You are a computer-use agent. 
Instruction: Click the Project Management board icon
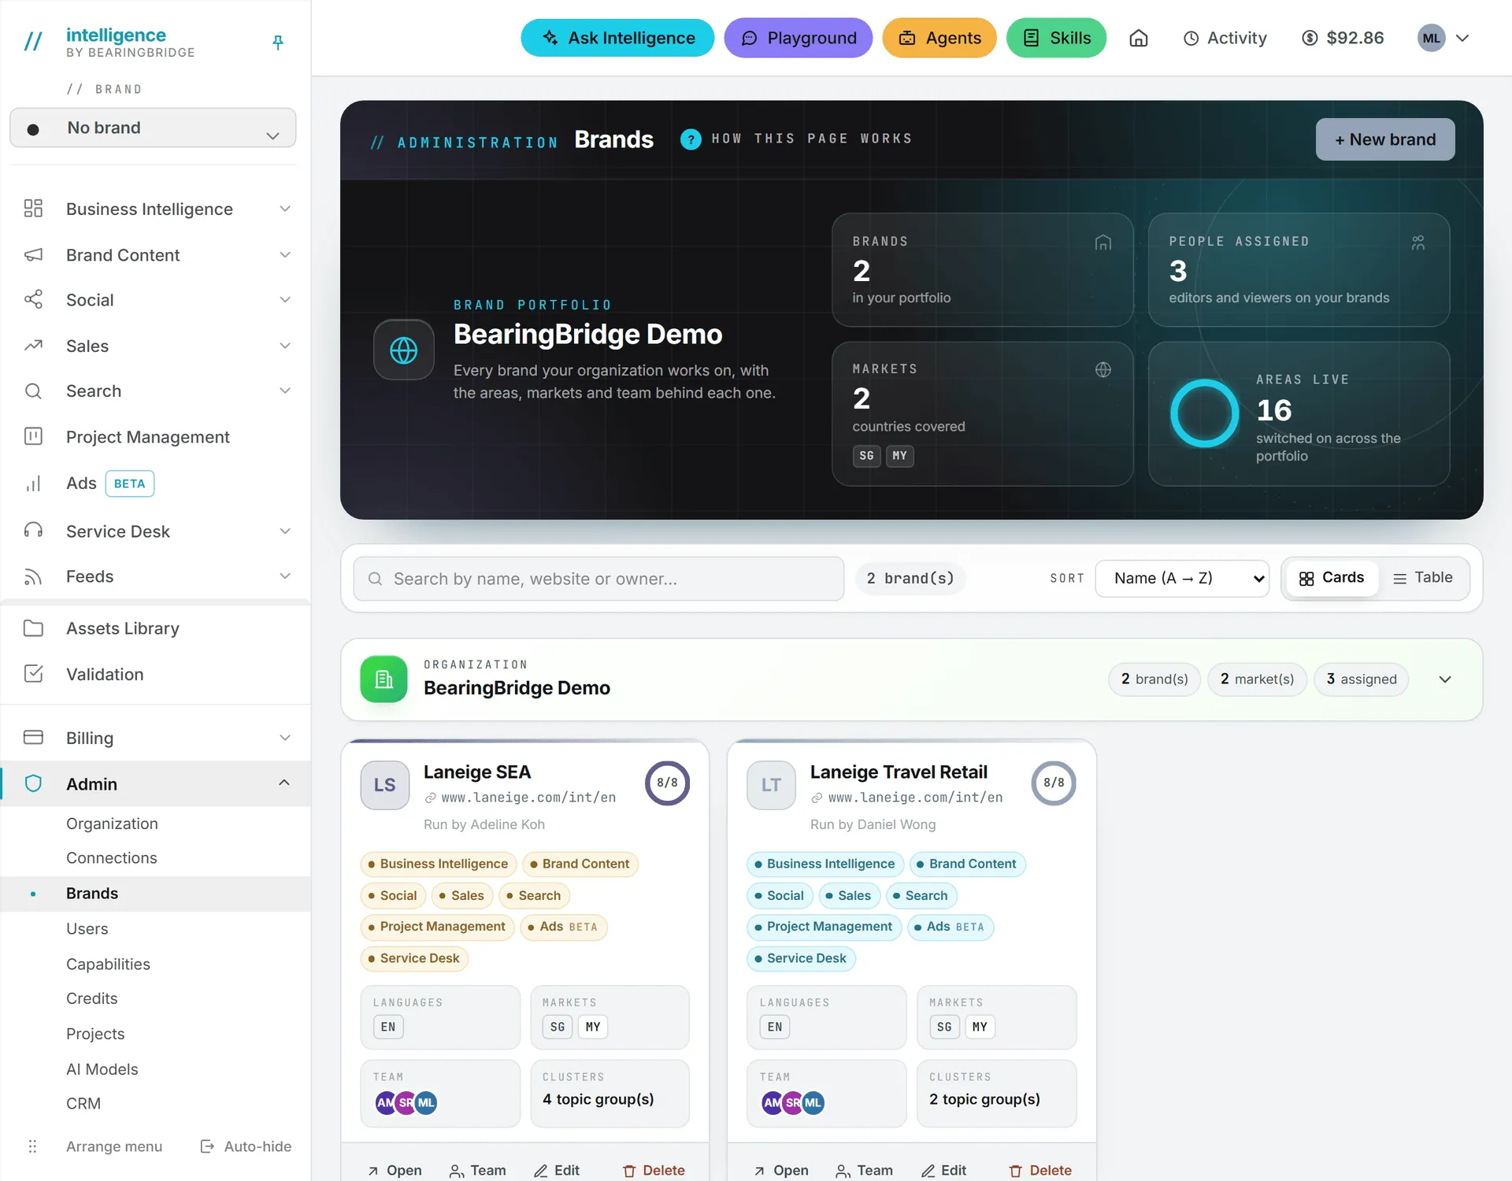tap(33, 437)
